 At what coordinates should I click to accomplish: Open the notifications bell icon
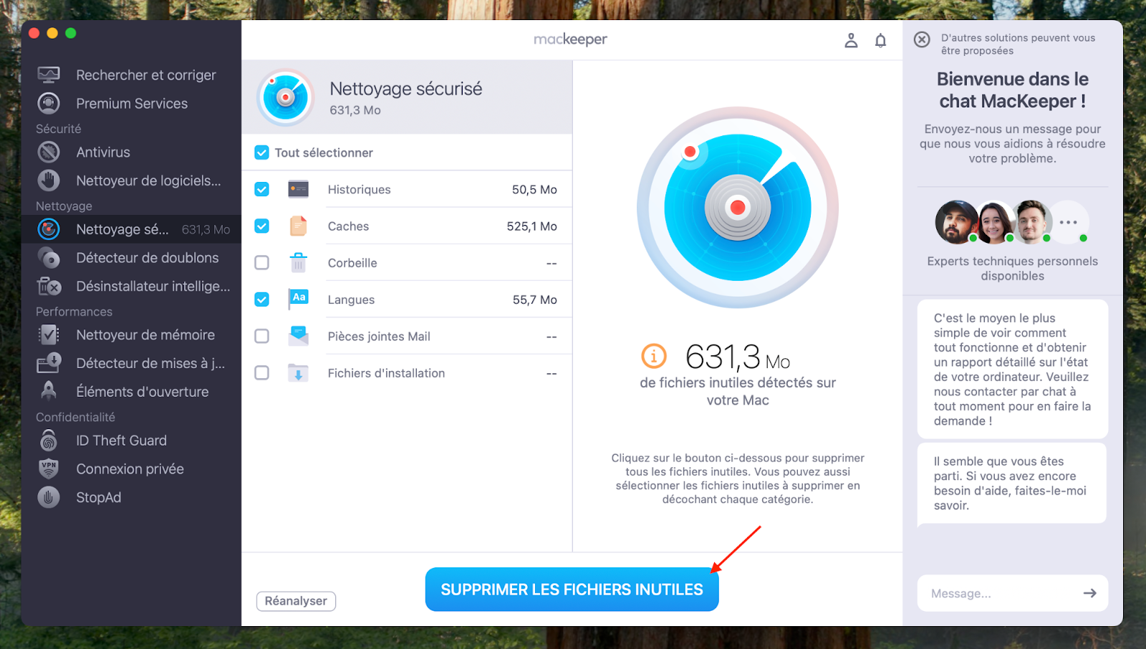tap(881, 40)
